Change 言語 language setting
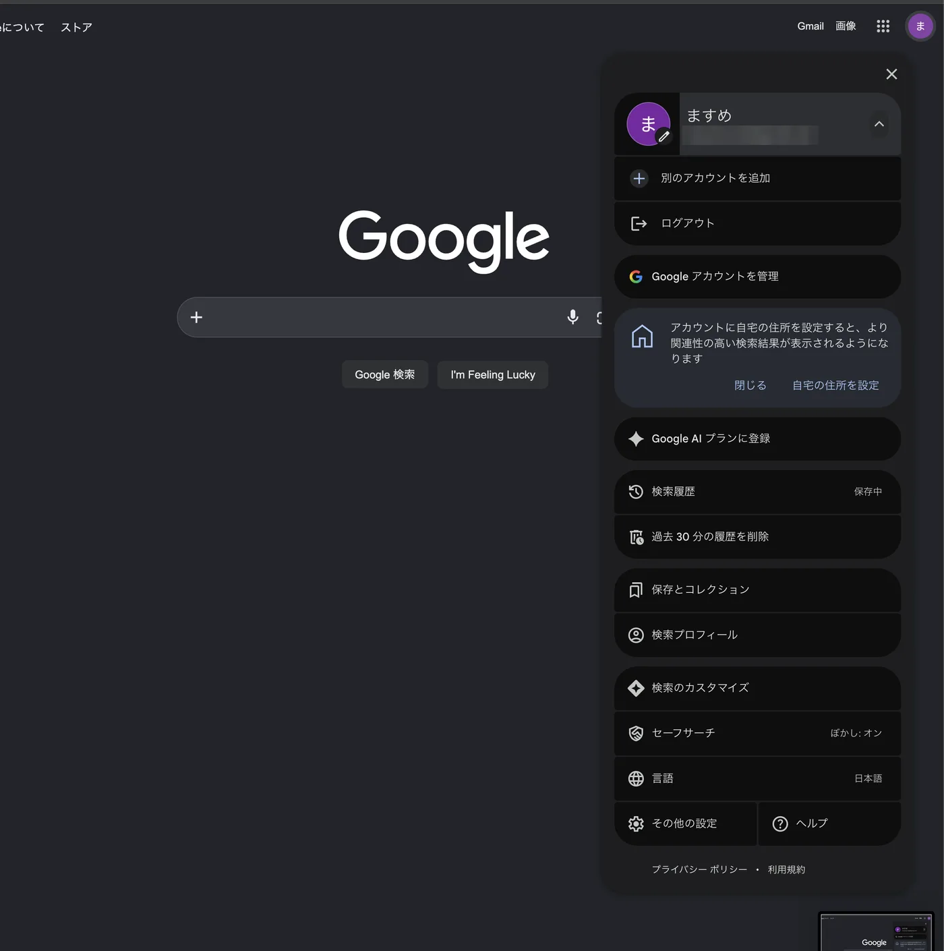The image size is (944, 951). (x=757, y=778)
